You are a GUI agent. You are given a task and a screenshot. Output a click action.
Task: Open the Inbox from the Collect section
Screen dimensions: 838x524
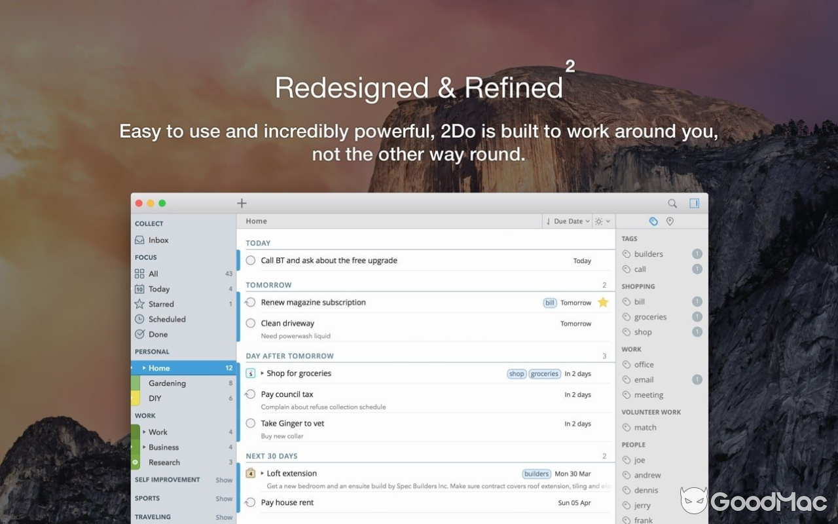(x=158, y=240)
